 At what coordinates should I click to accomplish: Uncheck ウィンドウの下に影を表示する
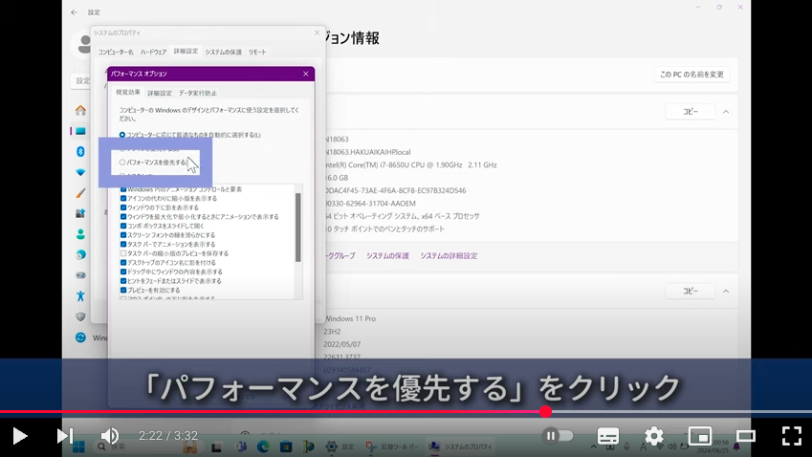[x=123, y=207]
